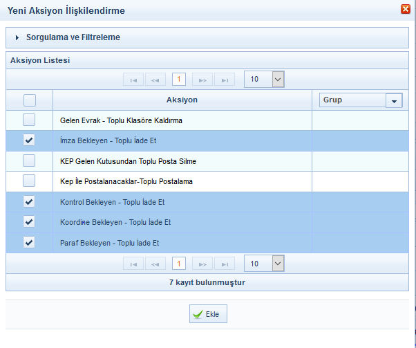
Task: Click first page icon in bottom paginator
Action: coord(133,264)
